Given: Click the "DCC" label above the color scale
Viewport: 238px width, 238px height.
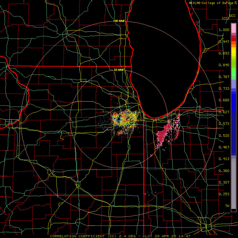Looking at the screenshot, I should (232, 16).
